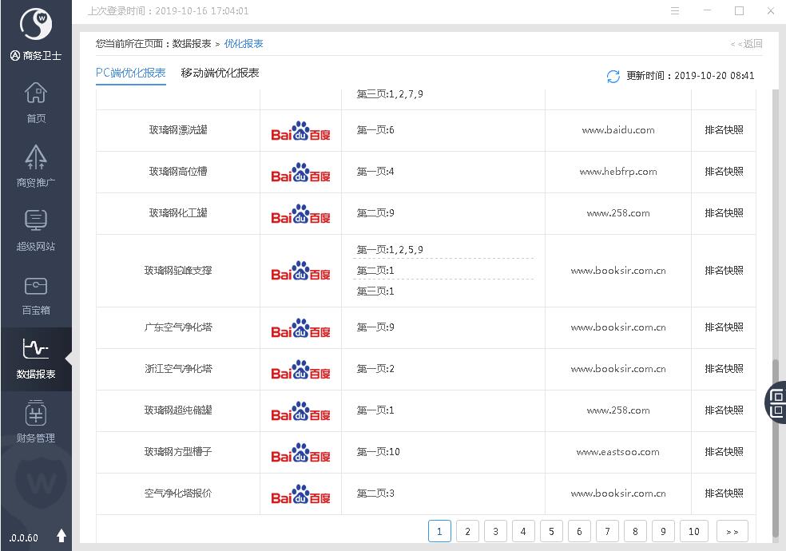Select the PC端优化报表 tab
Screen dimensions: 786x551
130,73
